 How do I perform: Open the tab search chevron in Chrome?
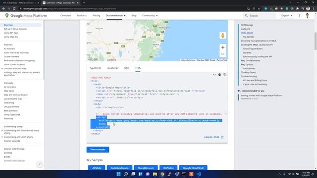click(290, 2)
